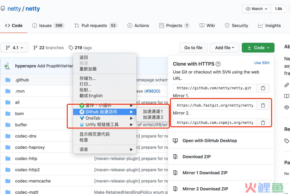Click the buffer folder icon
Image resolution: width=290 pixels, height=194 pixels.
8,125
